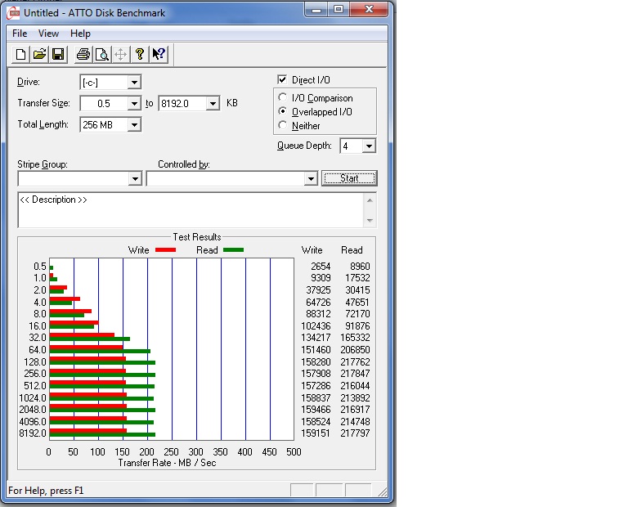Open the File menu
The height and width of the screenshot is (507, 628).
coord(20,34)
